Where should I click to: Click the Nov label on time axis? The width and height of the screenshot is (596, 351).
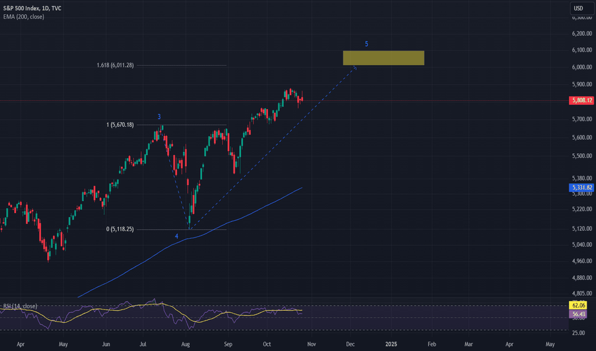pos(311,345)
